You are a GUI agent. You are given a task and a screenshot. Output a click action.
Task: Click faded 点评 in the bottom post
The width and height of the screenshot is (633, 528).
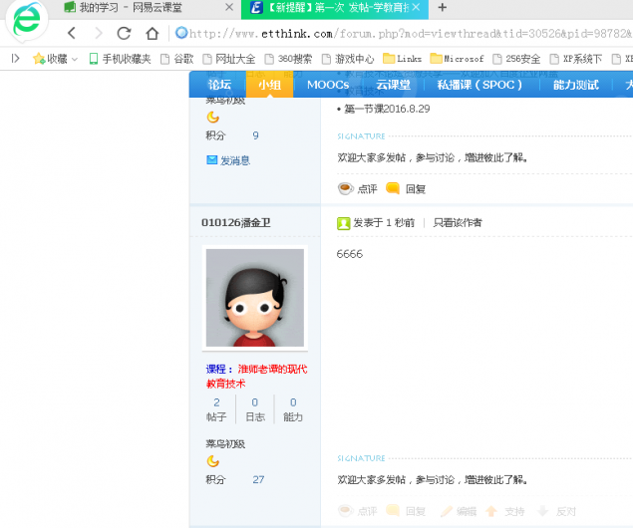368,511
